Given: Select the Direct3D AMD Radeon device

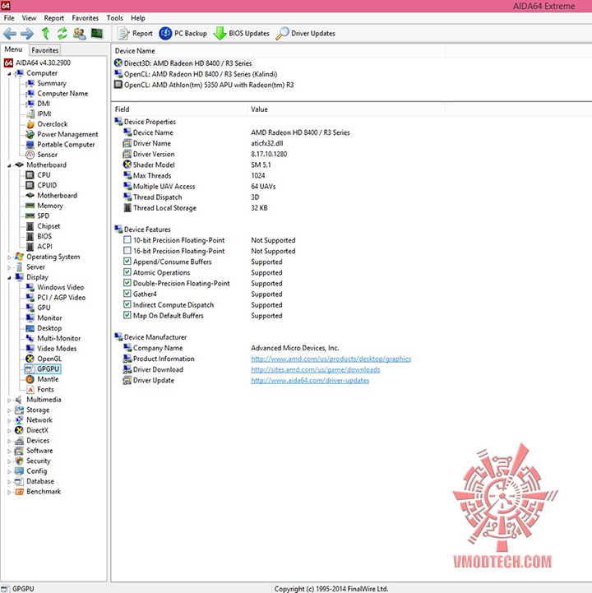Looking at the screenshot, I should tap(183, 63).
